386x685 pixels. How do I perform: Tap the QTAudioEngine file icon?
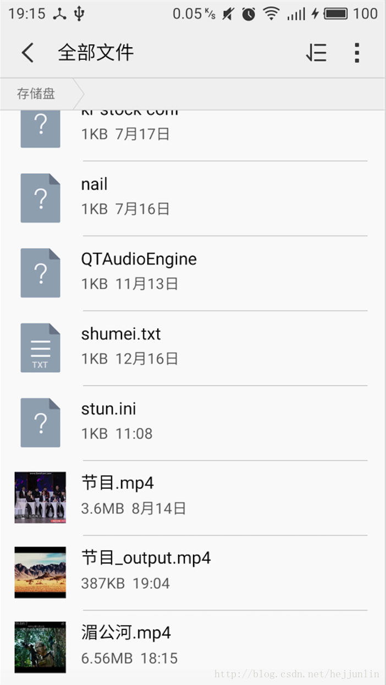40,273
